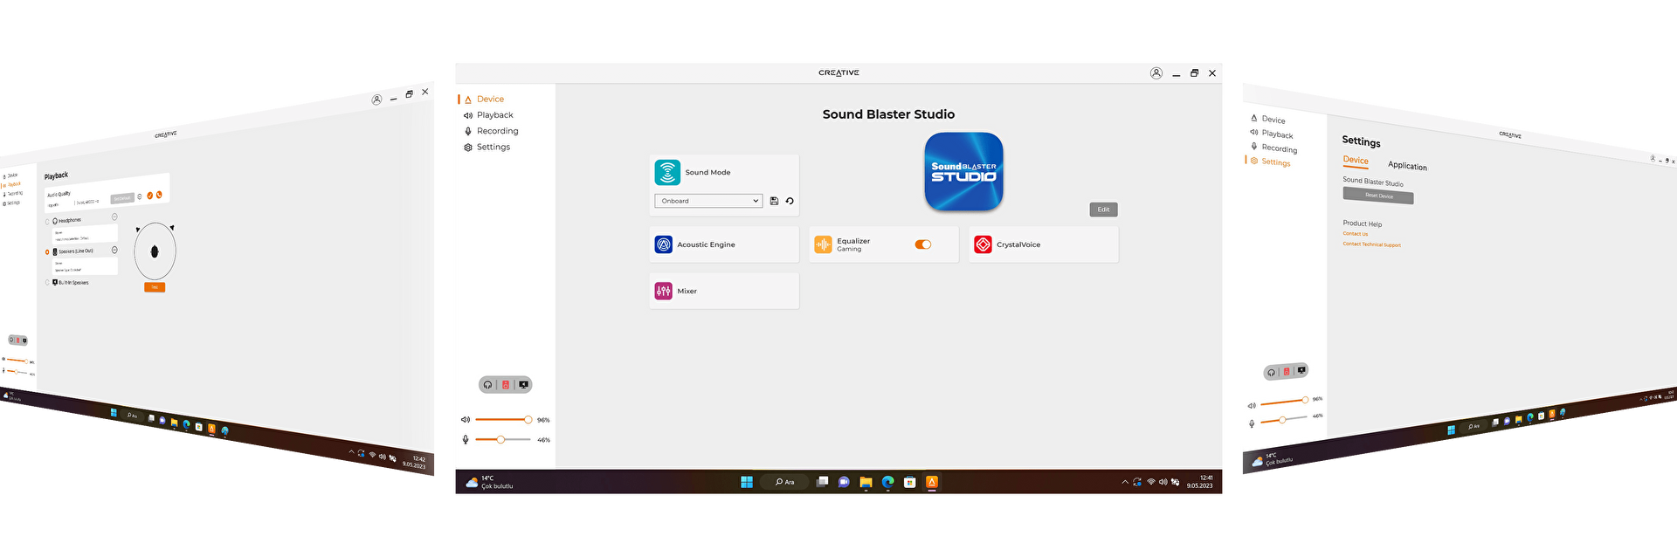Open user account icon in Playback window
The width and height of the screenshot is (1677, 557).
click(x=376, y=100)
